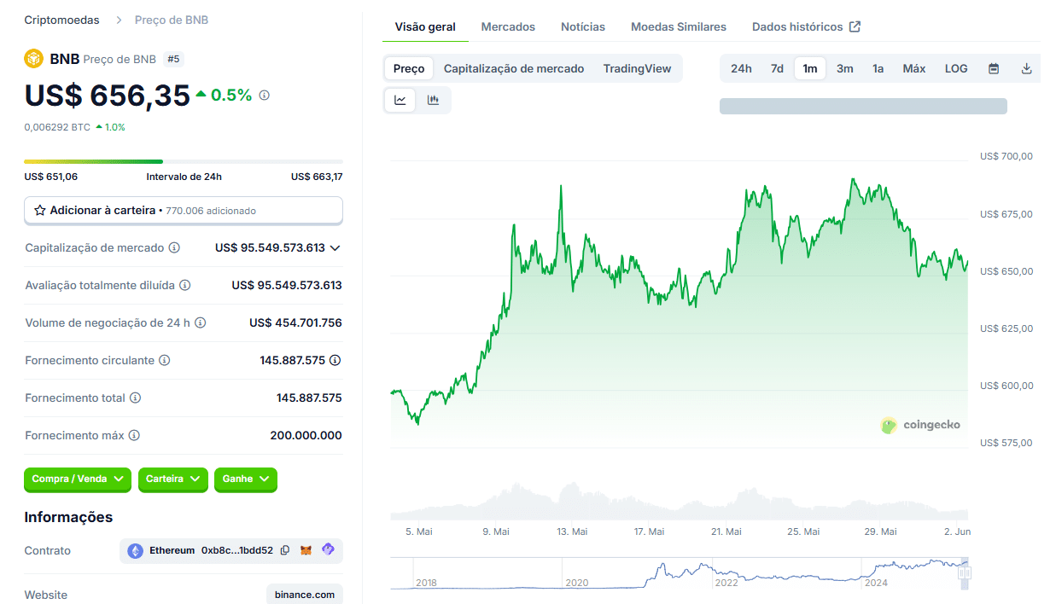
Task: Switch to the Notícias tab
Action: coord(583,26)
